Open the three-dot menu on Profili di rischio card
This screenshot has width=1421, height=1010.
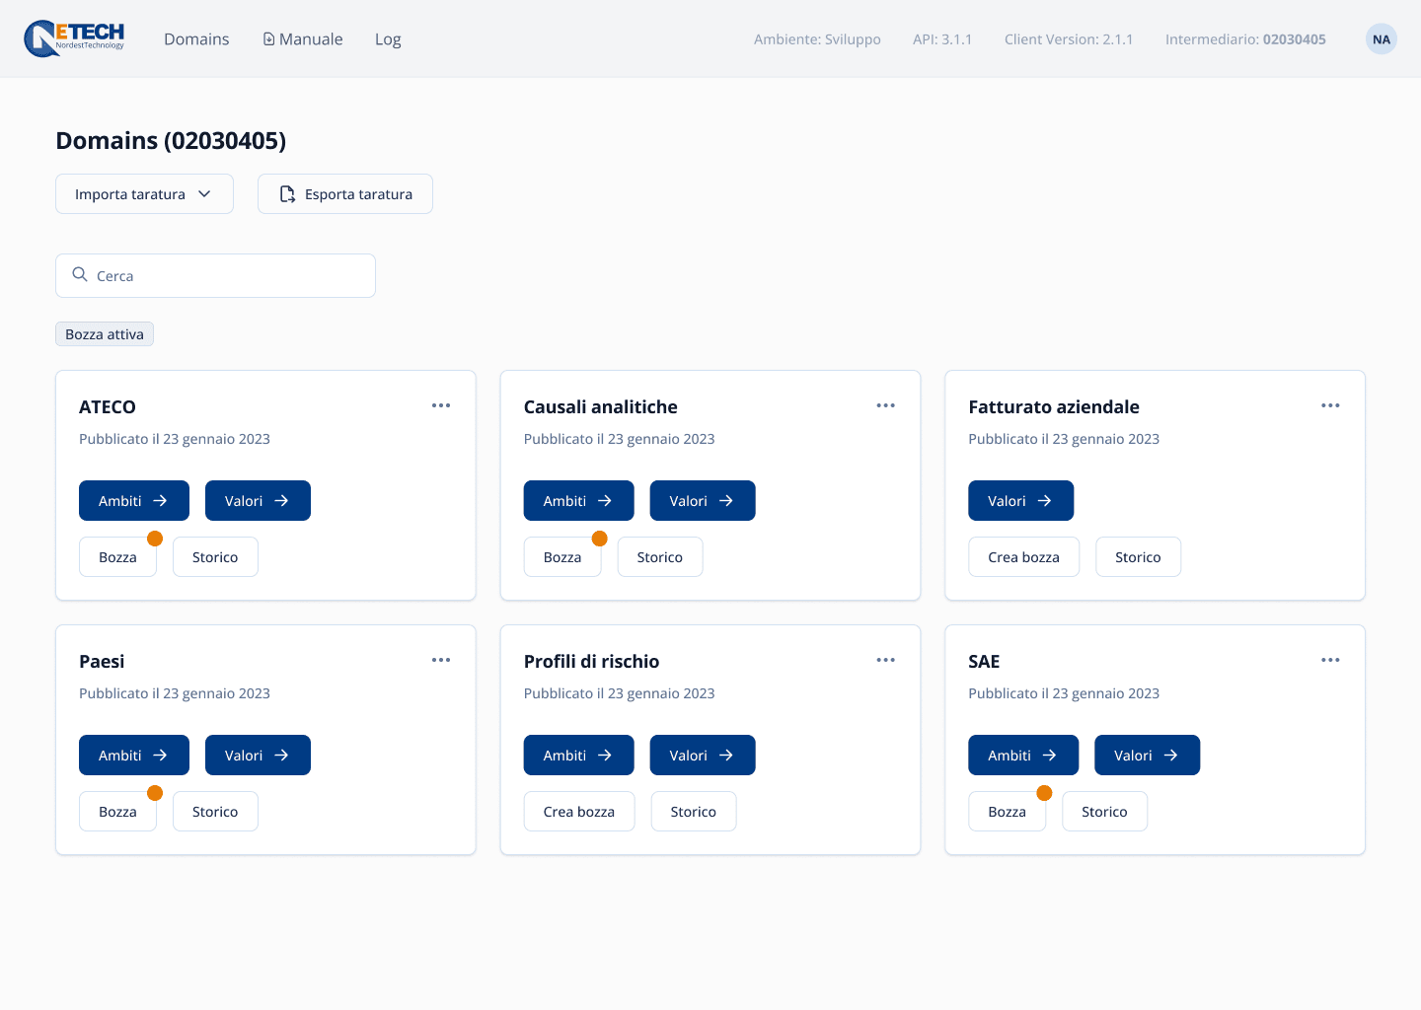click(885, 660)
